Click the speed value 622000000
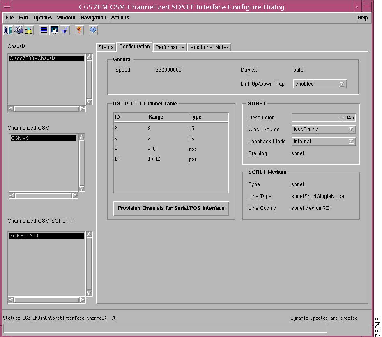 [x=168, y=70]
